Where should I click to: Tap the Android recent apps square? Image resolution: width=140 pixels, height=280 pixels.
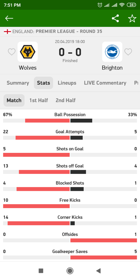point(41,271)
